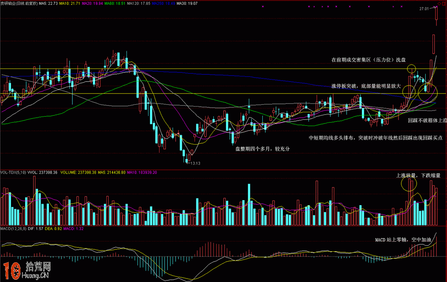Click the DEA: 0.92 value
447x282 pixels.
pos(53,229)
